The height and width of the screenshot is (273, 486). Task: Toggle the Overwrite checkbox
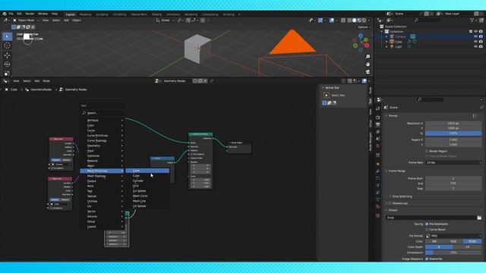427,259
